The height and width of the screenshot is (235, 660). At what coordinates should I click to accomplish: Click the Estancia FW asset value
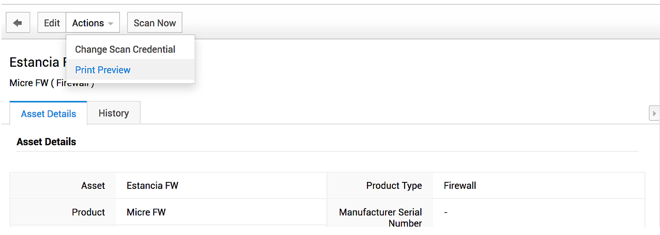point(152,186)
